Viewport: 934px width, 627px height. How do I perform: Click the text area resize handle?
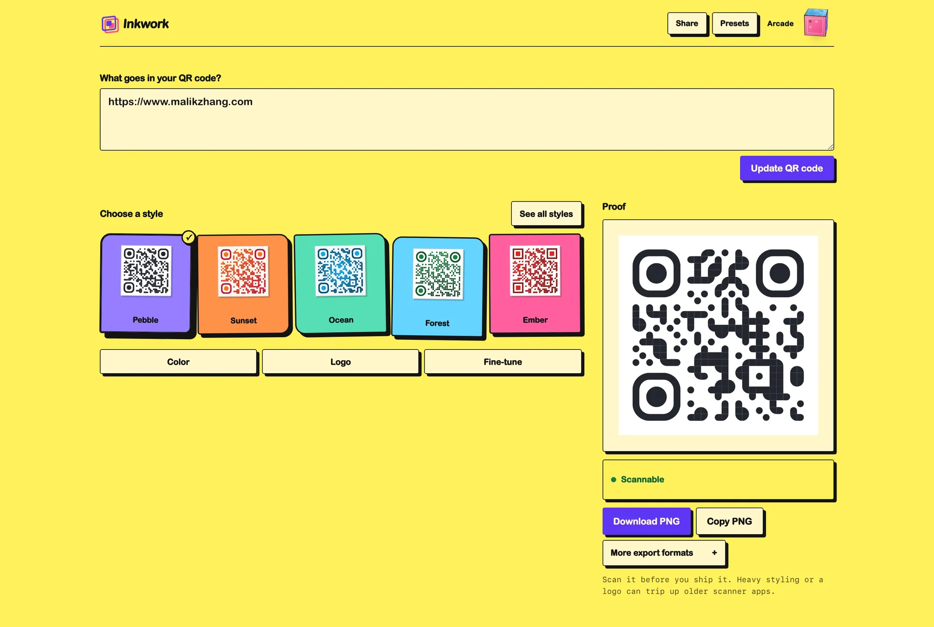pyautogui.click(x=830, y=147)
